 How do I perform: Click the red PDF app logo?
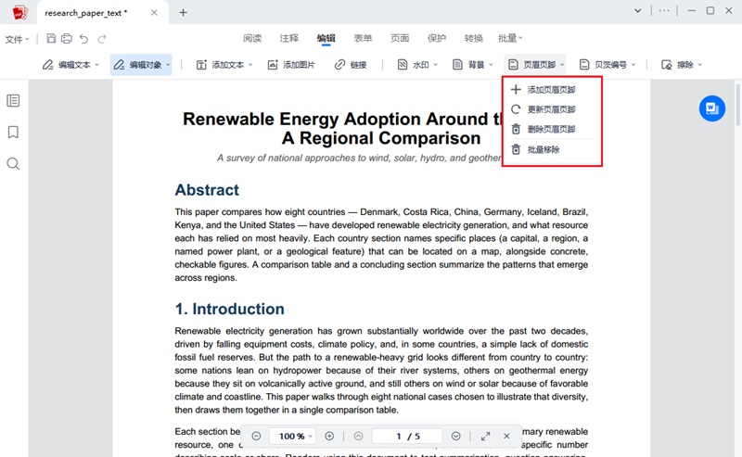point(19,13)
